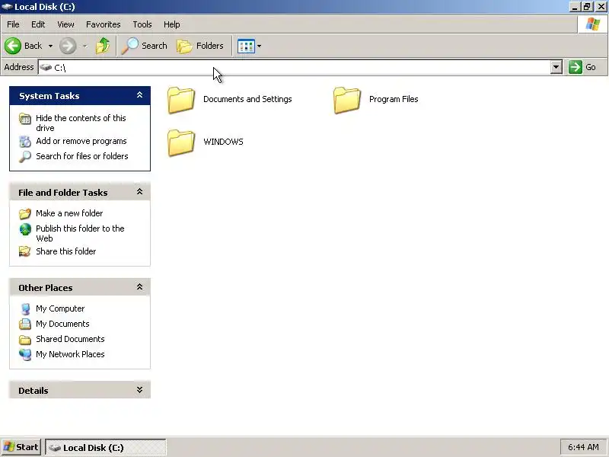Click the Details header title
This screenshot has height=457, width=609.
[33, 391]
